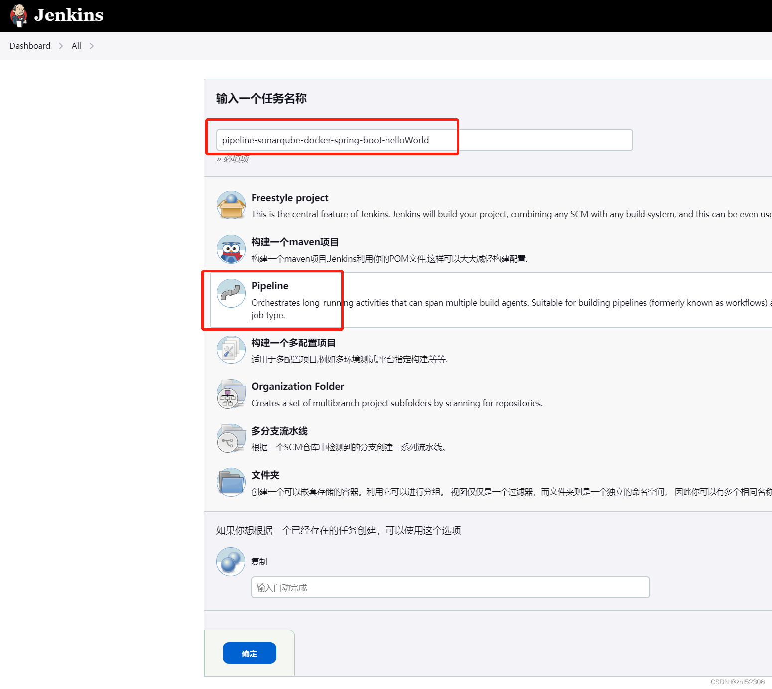Click the 输入一个任务名称 heading
This screenshot has height=689, width=772.
coord(261,99)
